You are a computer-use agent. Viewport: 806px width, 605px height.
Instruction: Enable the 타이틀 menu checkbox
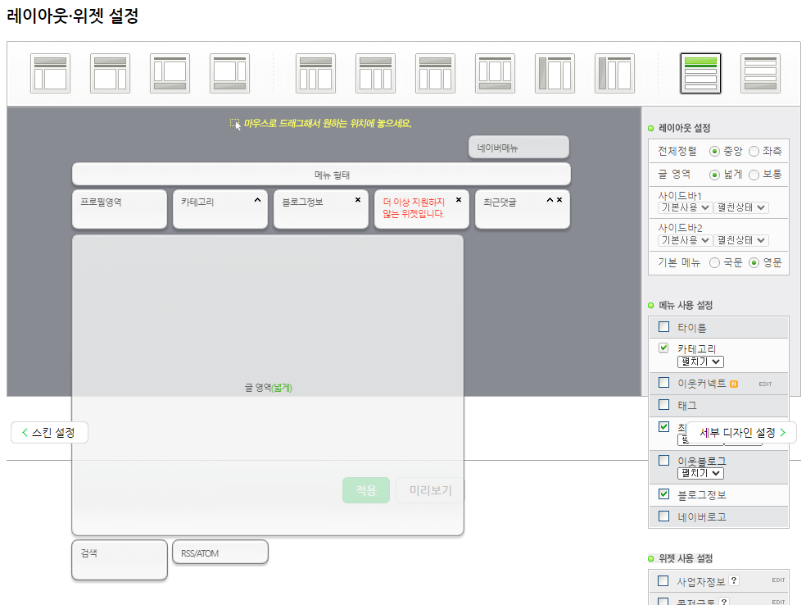pos(663,326)
